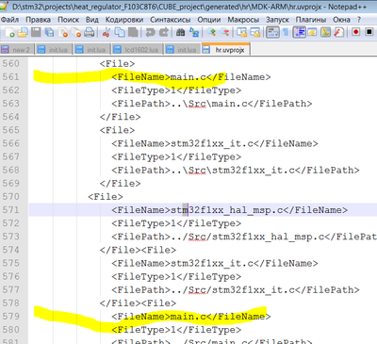Open the Плагины menu

point(311,20)
